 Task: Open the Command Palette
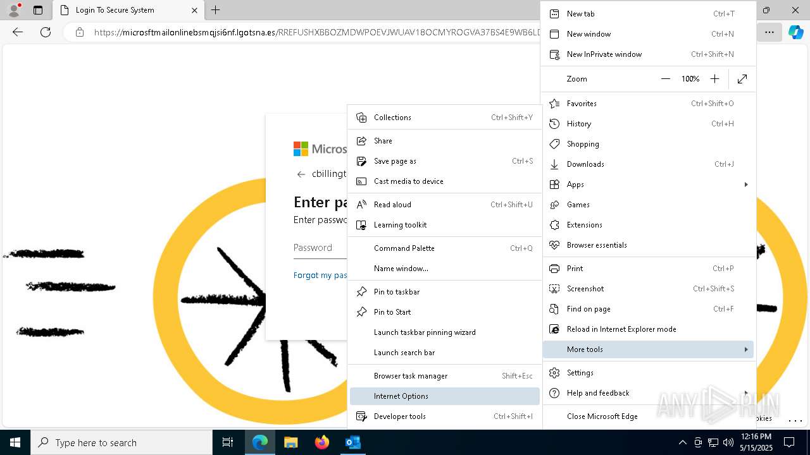(444, 248)
